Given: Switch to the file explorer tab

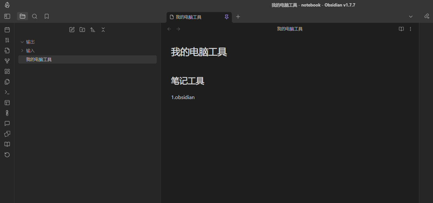Looking at the screenshot, I should pos(23,16).
